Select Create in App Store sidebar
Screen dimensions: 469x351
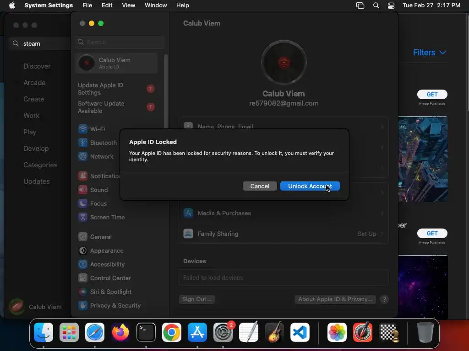coord(33,99)
